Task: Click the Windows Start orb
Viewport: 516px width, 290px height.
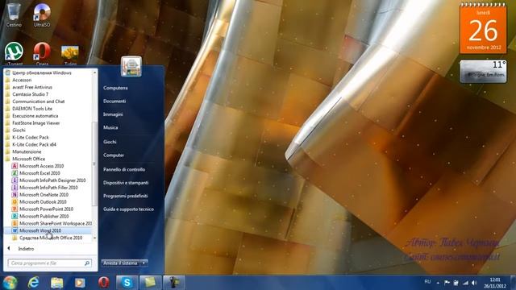Action: [10, 283]
